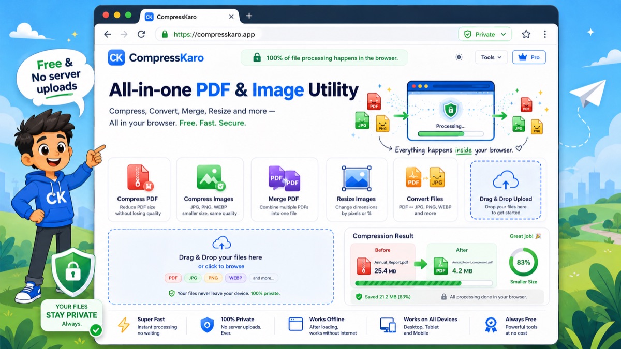Click the shield icon beside privacy note
Screen dimensions: 621x349
pos(172,293)
